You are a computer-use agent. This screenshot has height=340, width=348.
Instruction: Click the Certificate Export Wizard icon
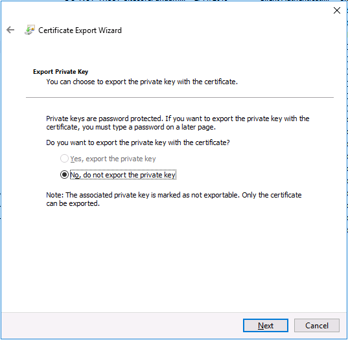[x=30, y=30]
